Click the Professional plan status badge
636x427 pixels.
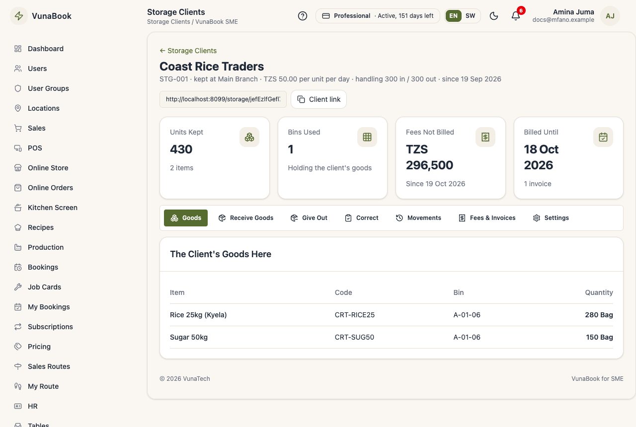(378, 16)
